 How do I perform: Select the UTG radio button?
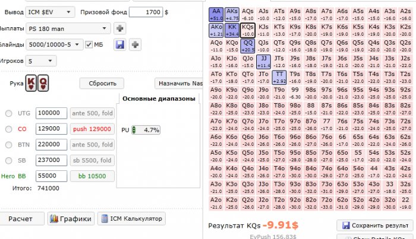point(8,113)
